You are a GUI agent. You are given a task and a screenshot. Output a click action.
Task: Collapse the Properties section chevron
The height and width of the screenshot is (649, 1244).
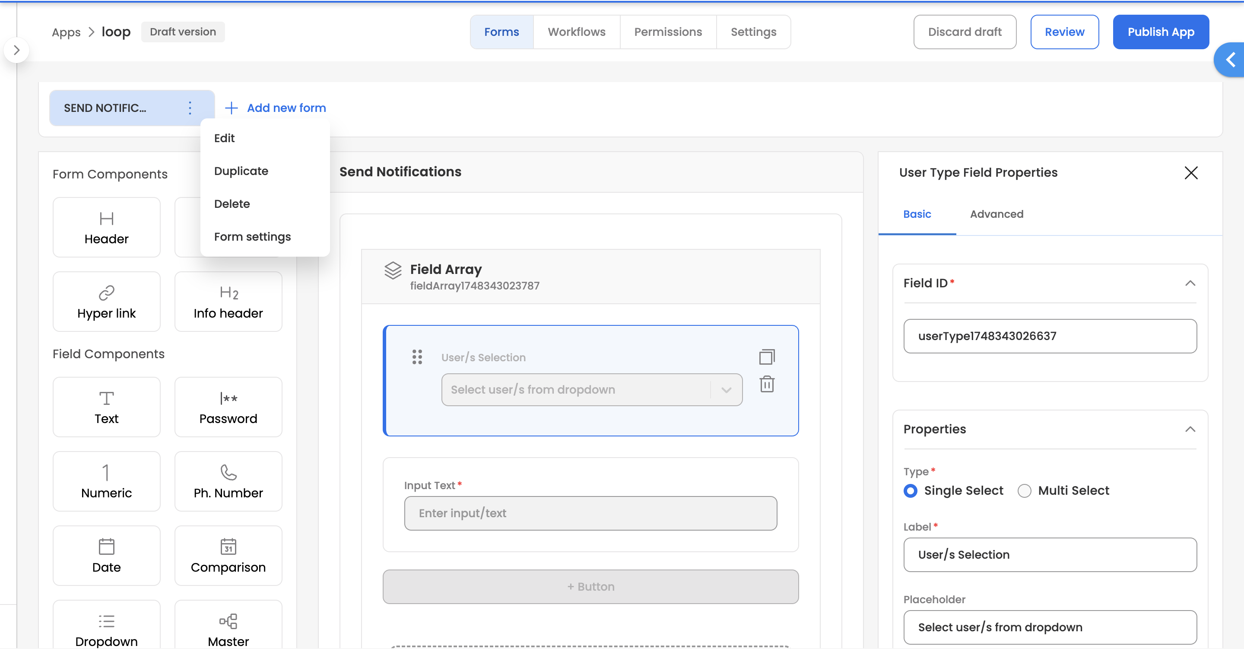coord(1190,429)
